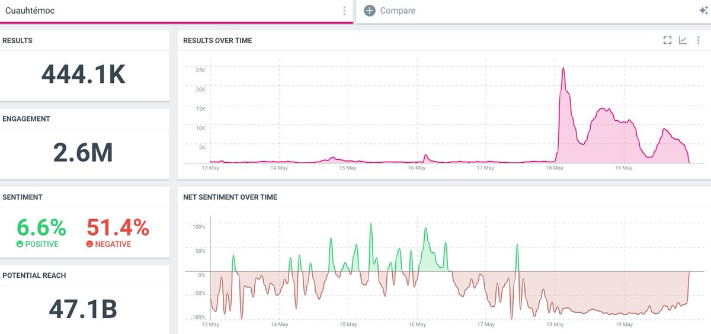The image size is (711, 334).
Task: Click the 100% axis label on sentiment chart
Action: coord(199,226)
